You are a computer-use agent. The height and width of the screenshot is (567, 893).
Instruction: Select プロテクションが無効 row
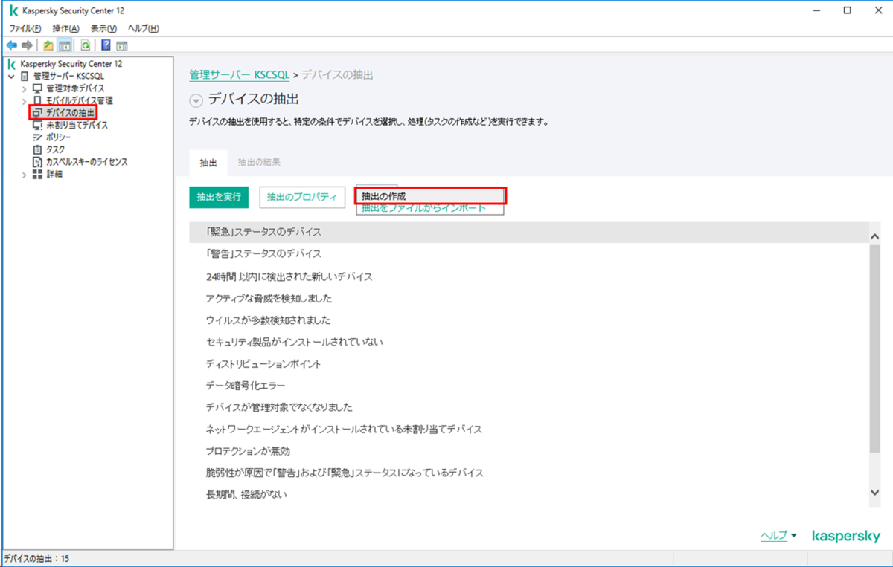529,451
